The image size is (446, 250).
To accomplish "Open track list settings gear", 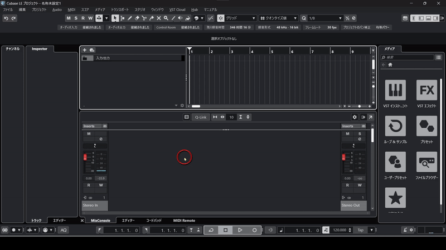I will tap(182, 106).
